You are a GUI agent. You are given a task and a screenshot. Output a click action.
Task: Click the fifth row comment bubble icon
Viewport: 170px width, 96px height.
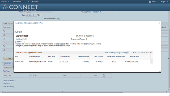[4, 46]
